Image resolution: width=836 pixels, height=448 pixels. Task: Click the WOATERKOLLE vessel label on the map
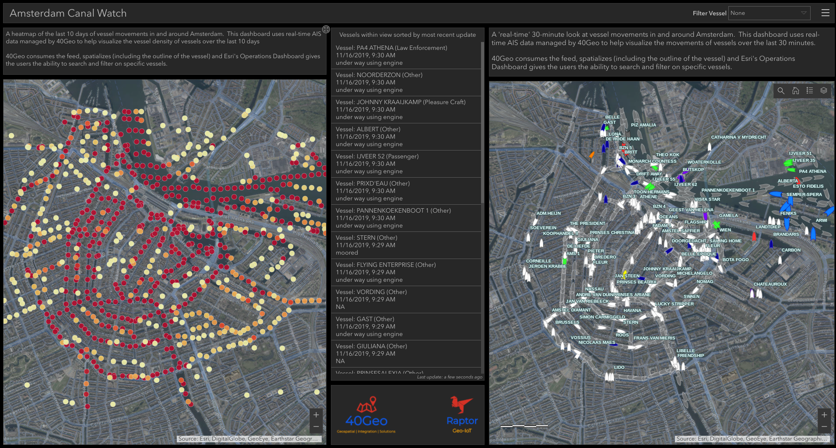[x=704, y=162]
